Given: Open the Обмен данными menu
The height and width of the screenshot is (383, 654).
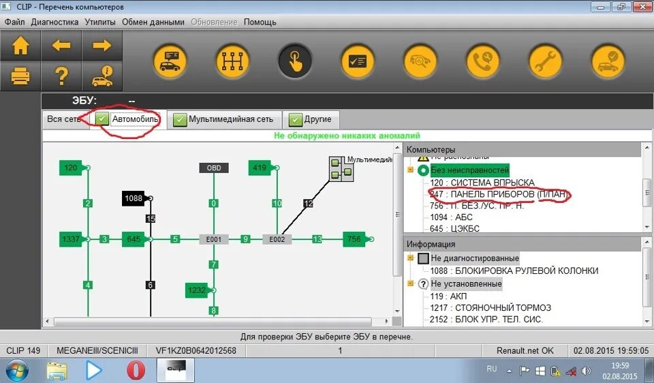Looking at the screenshot, I should coord(153,22).
